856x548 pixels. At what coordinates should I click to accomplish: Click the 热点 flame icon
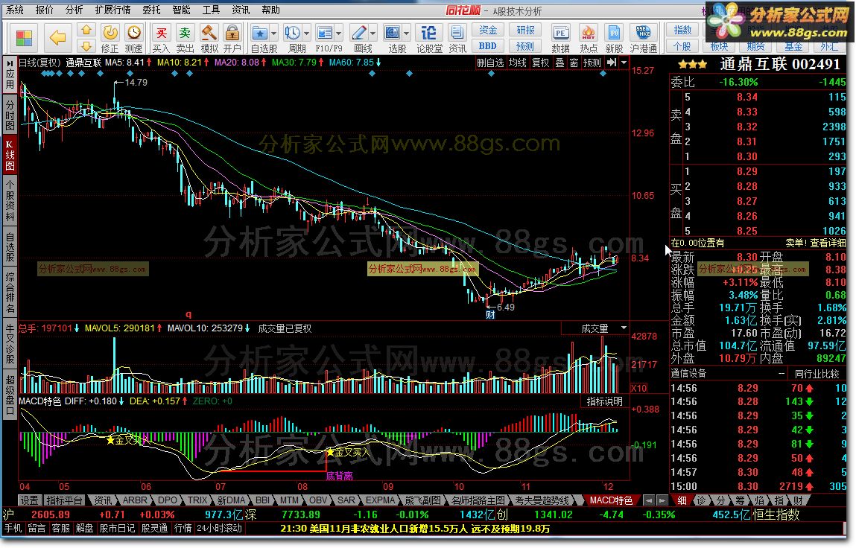pos(589,39)
